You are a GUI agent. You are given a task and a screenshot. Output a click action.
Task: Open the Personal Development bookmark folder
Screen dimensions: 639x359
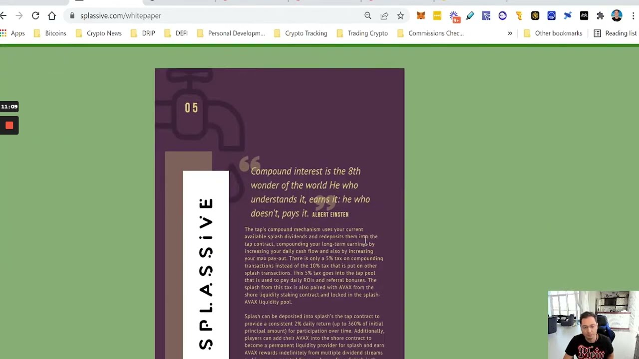click(231, 33)
